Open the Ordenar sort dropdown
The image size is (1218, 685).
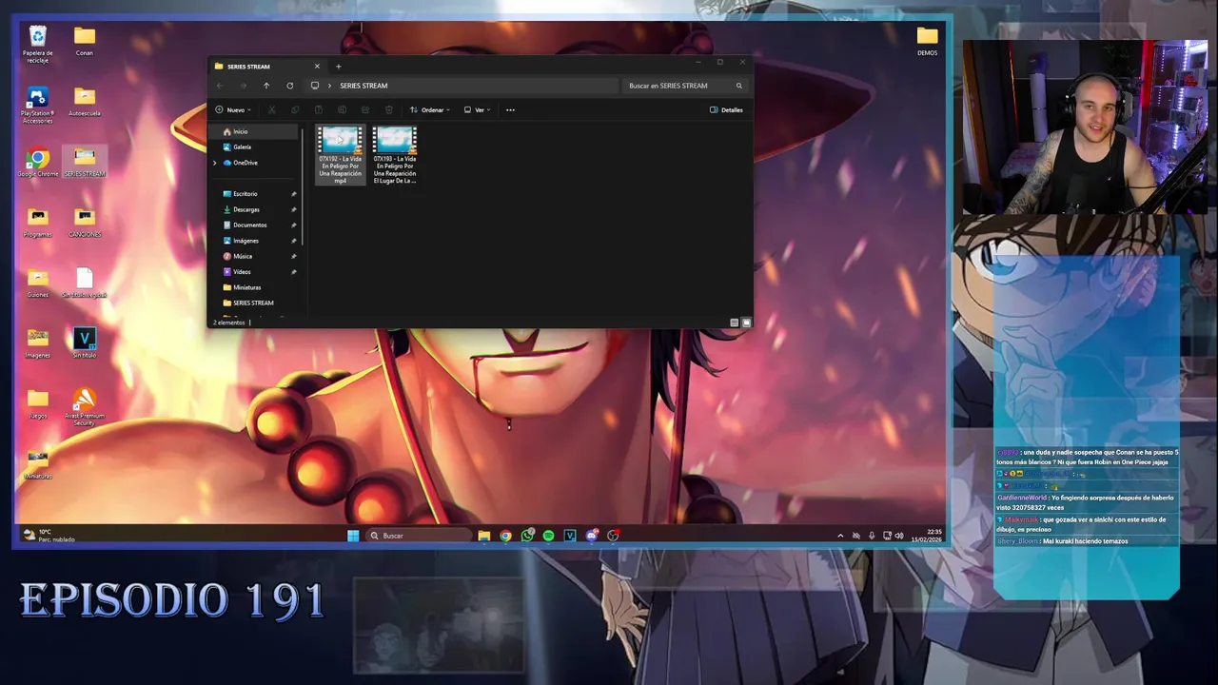tap(430, 109)
